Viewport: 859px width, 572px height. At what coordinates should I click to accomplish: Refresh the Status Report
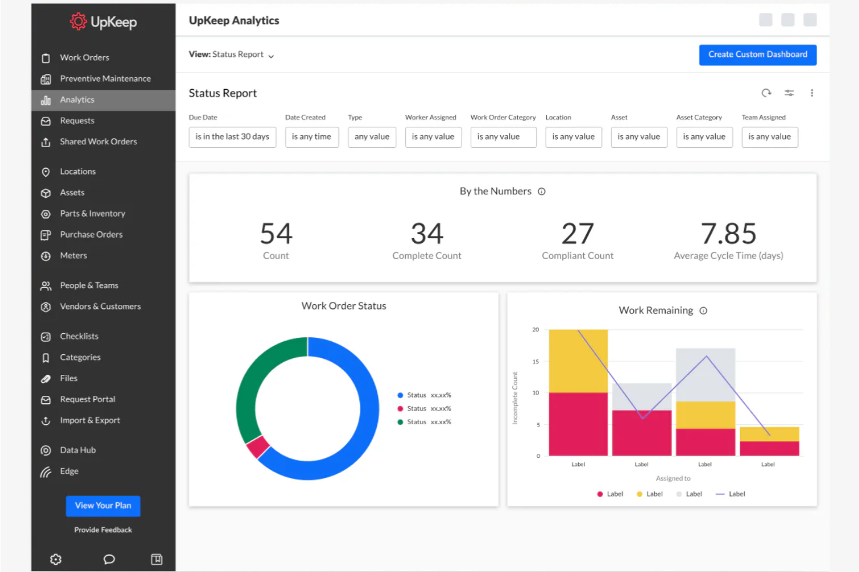(767, 93)
